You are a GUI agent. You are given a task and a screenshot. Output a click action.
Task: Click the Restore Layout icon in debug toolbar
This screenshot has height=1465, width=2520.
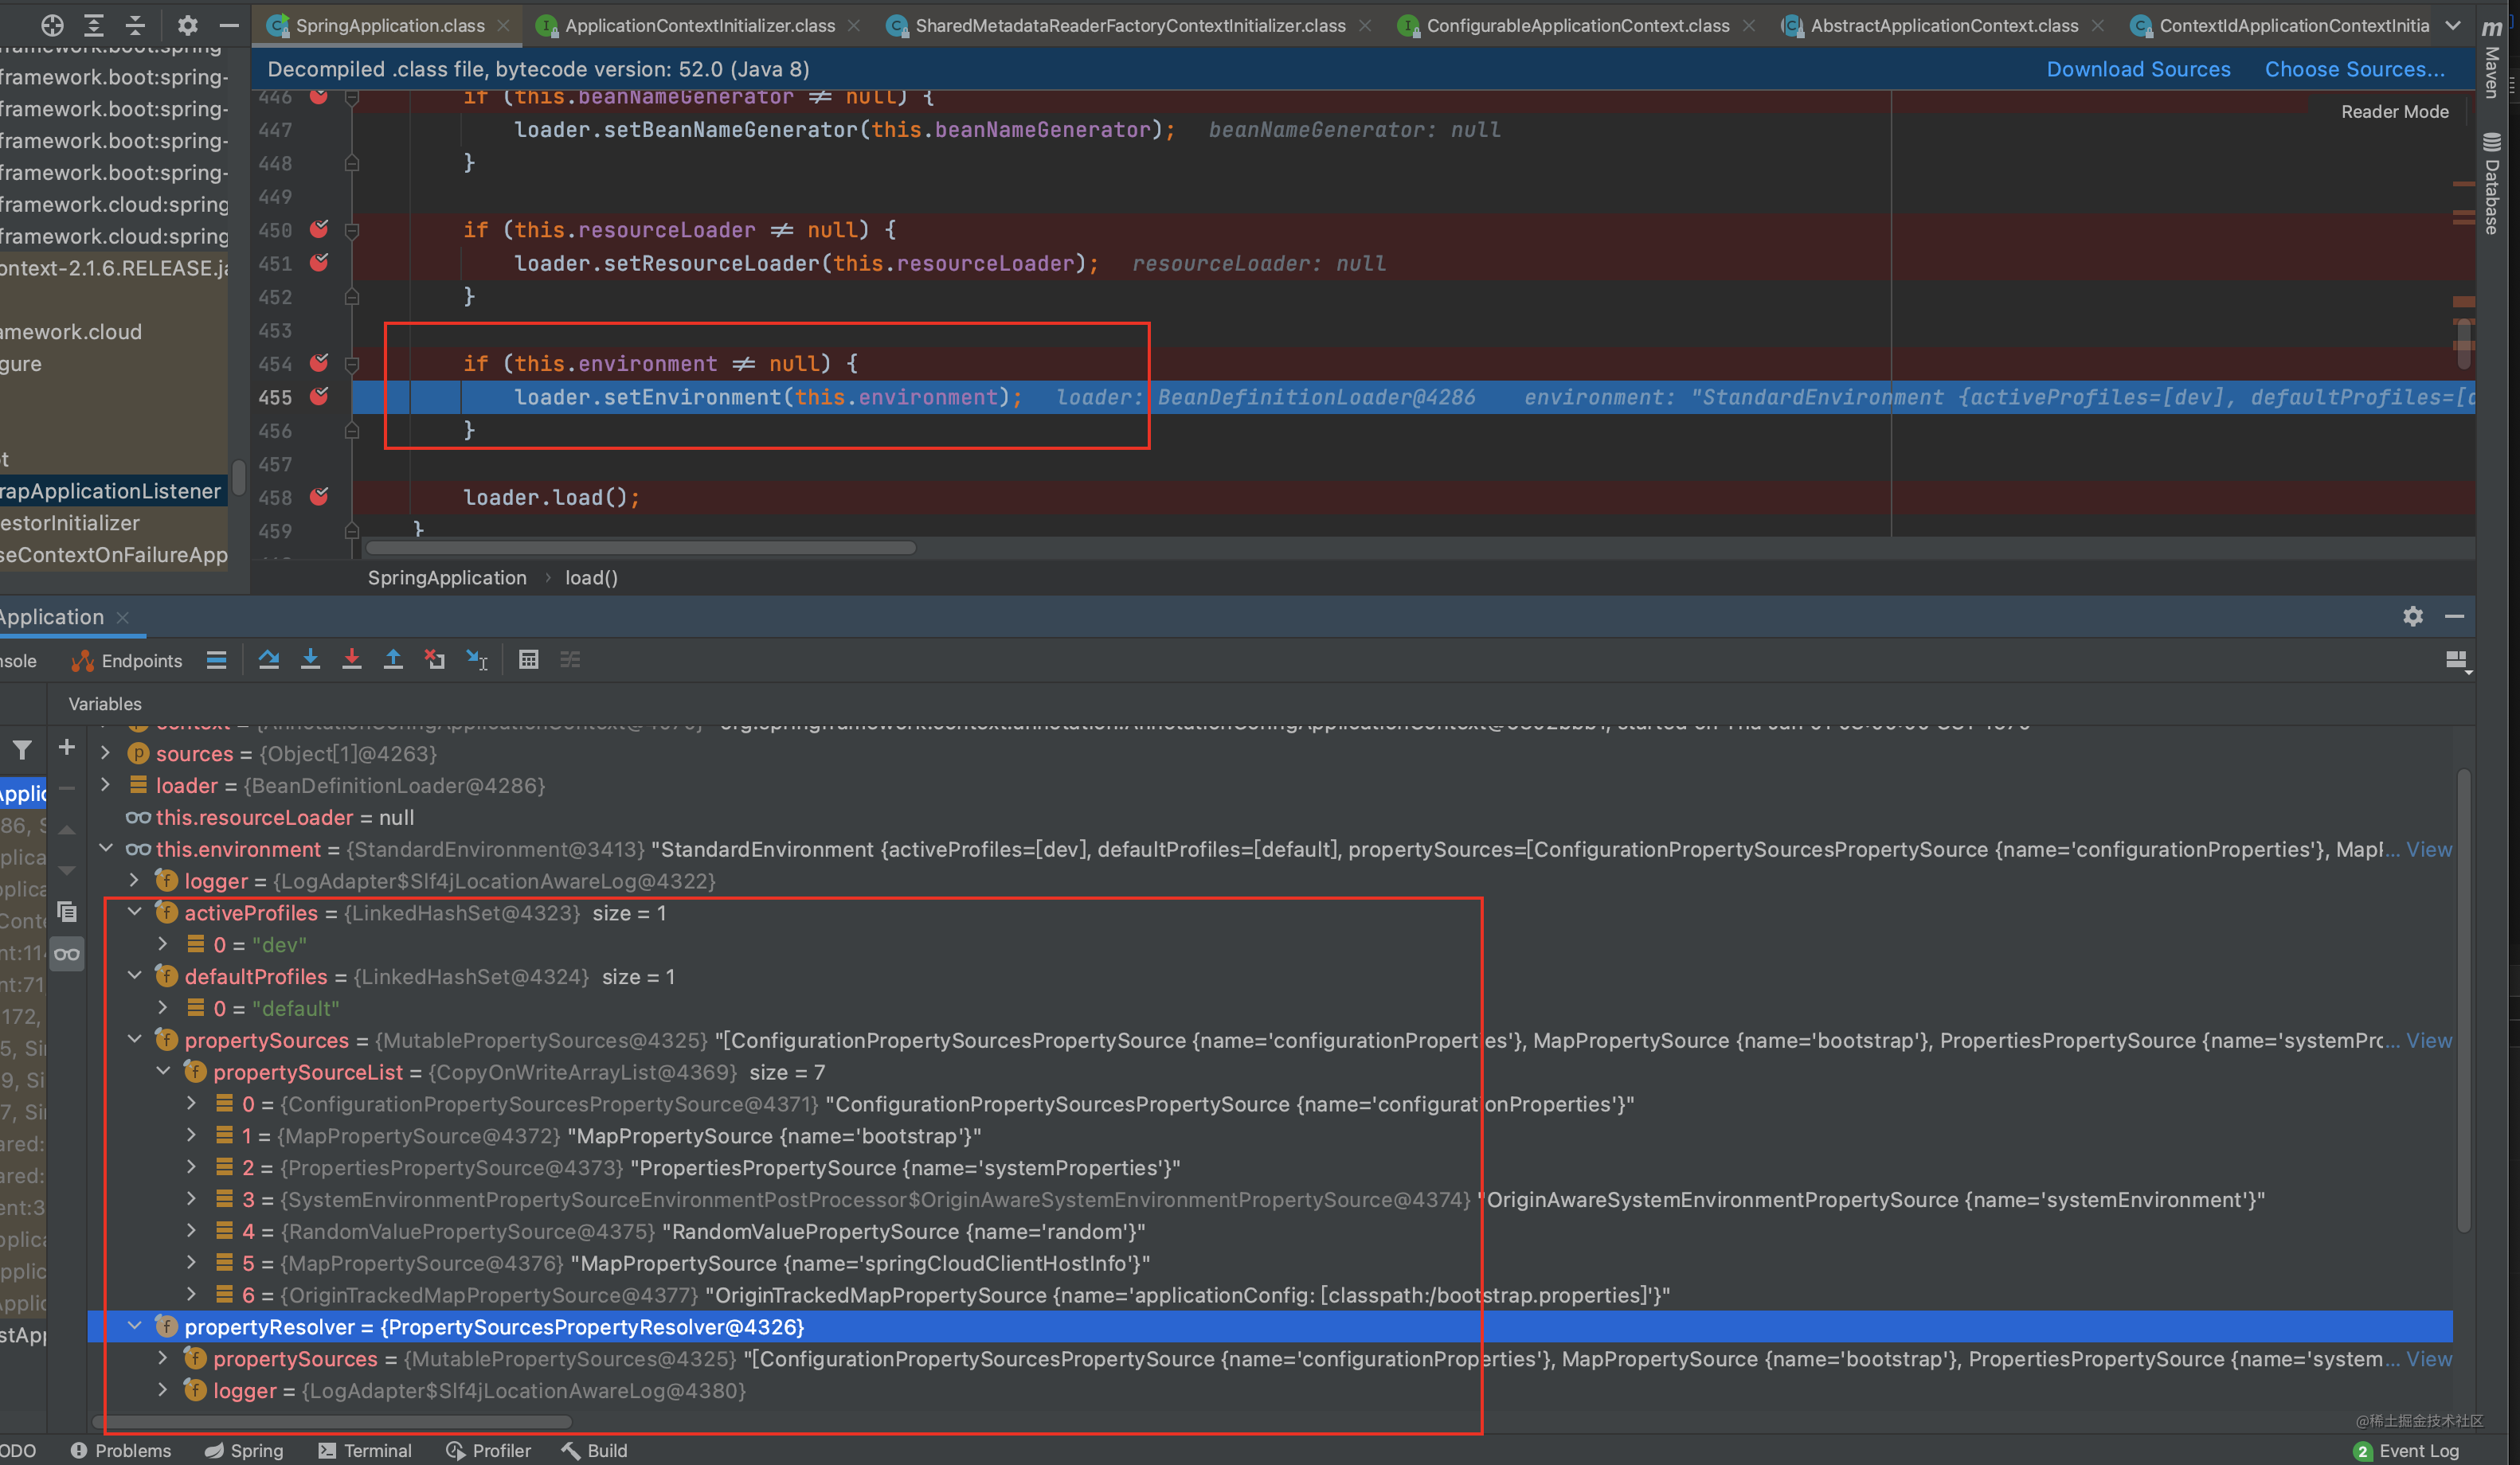coord(2456,660)
